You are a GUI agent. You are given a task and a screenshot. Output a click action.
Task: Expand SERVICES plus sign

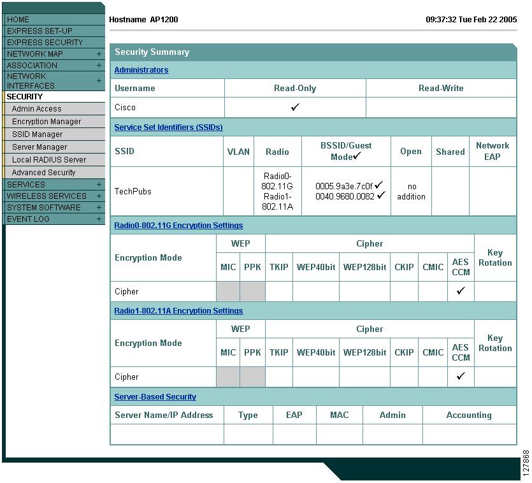(99, 185)
